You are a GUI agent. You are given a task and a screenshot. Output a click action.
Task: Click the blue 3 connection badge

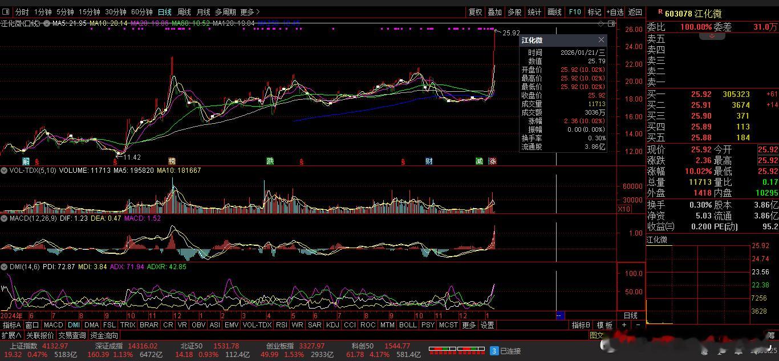(x=494, y=351)
